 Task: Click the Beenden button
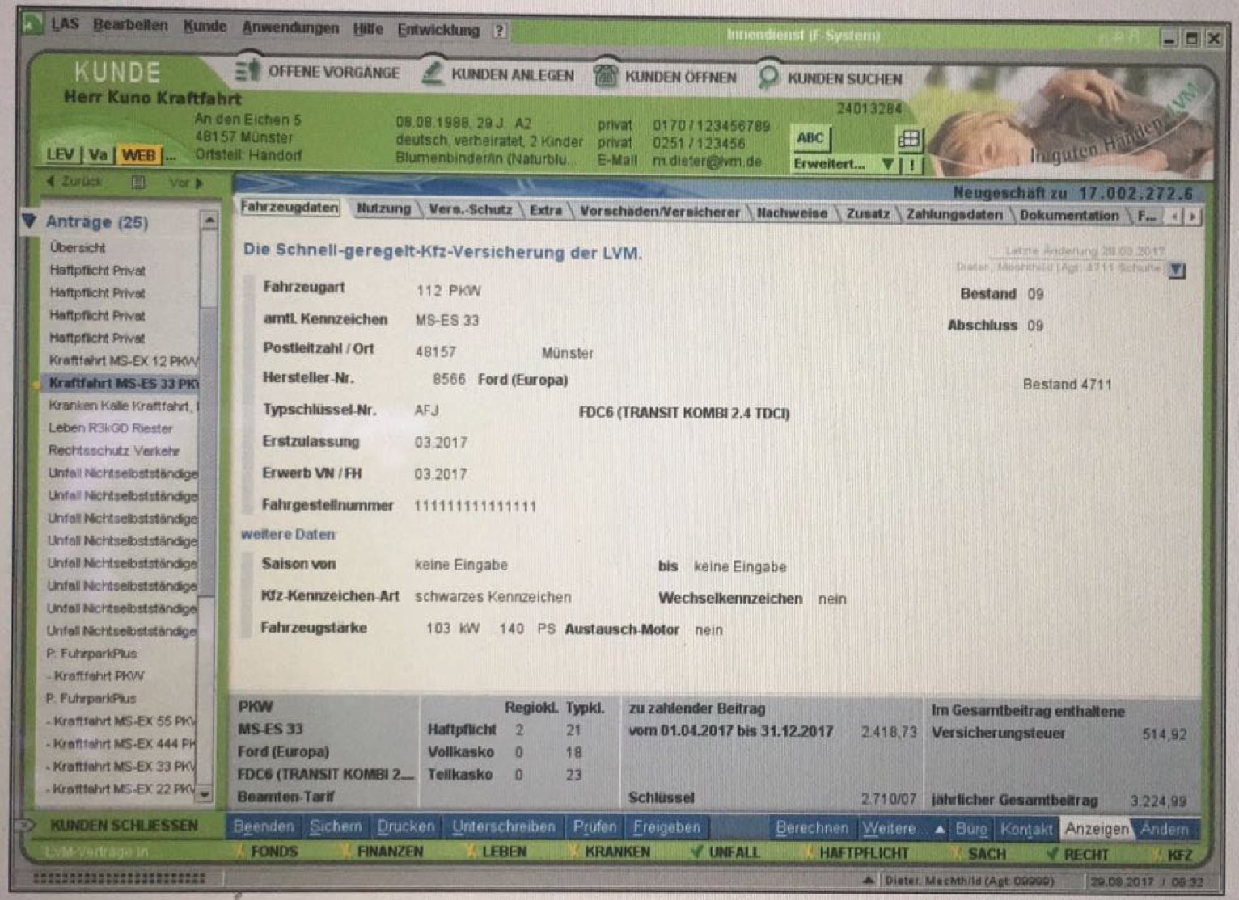(264, 826)
